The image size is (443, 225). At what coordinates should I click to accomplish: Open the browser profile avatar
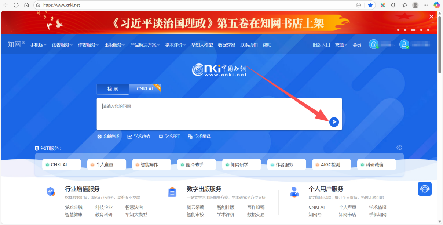tap(415, 5)
